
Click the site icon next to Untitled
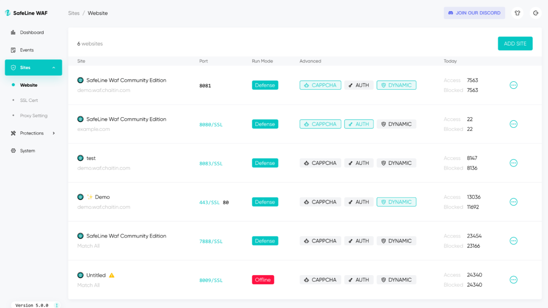click(80, 275)
